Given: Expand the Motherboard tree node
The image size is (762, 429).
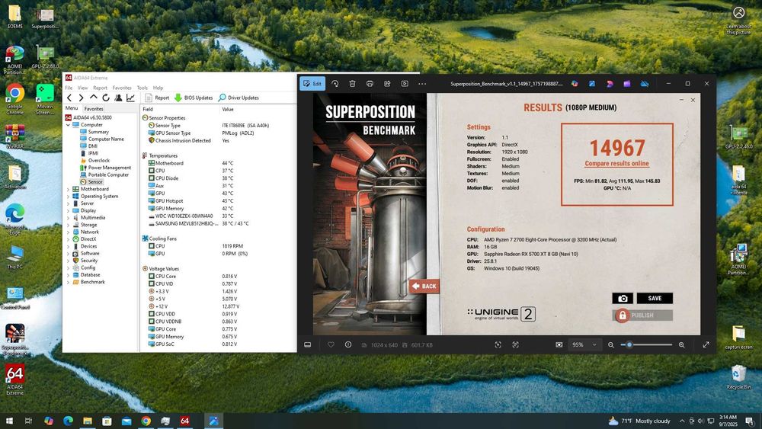Looking at the screenshot, I should pos(68,189).
